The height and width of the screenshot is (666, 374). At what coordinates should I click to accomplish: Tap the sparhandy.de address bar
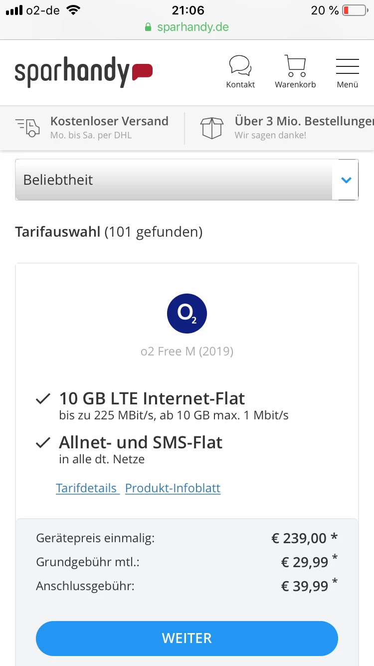click(192, 27)
